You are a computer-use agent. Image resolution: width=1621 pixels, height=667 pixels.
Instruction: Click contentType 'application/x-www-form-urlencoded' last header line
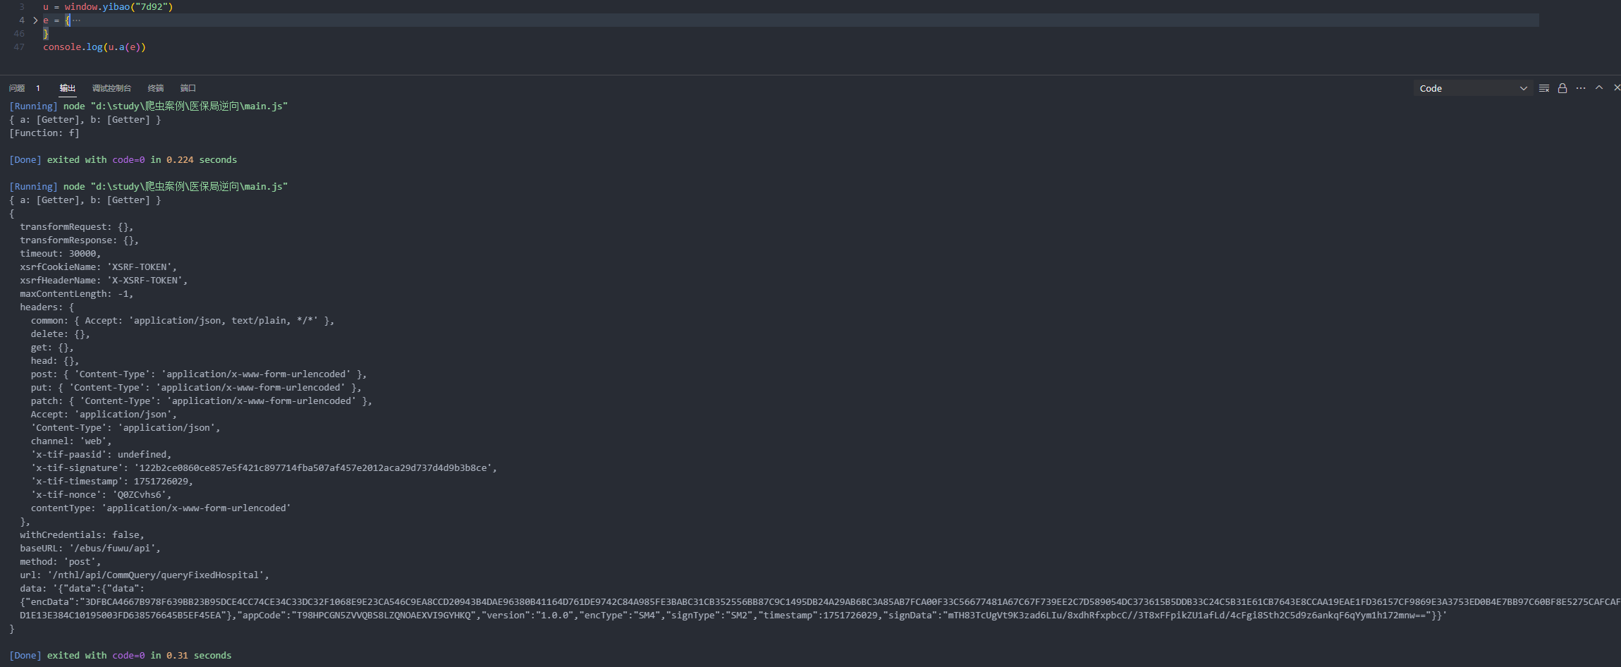click(161, 508)
